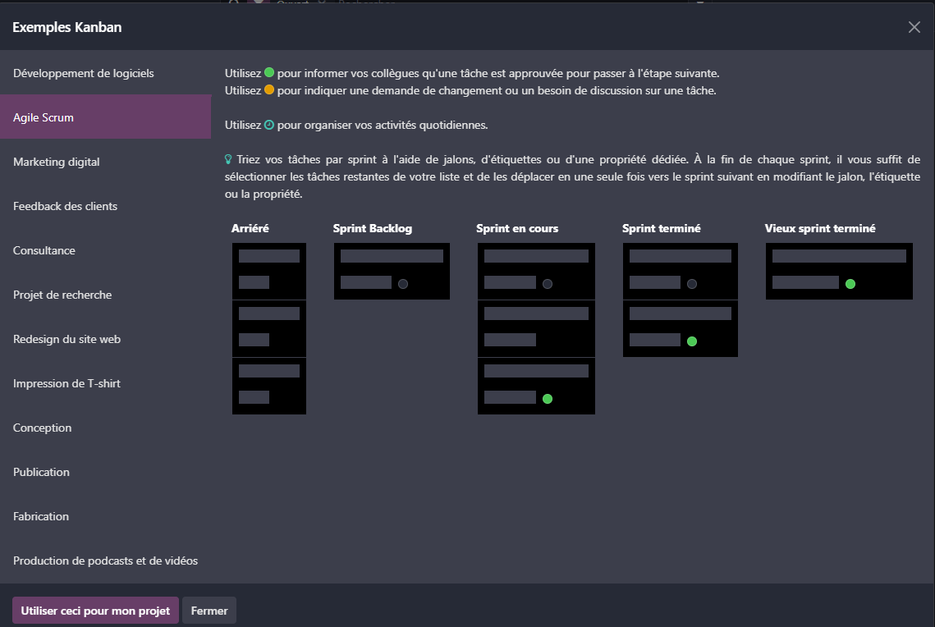Select the Consultance example
Viewport: 935px width, 627px height.
click(44, 250)
